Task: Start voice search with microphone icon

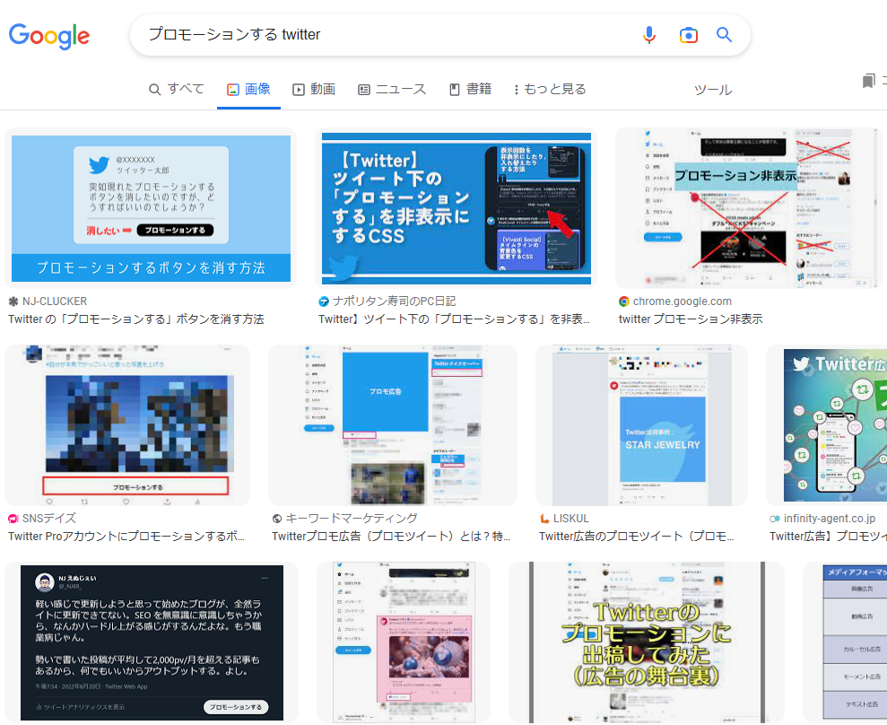Action: 648,35
